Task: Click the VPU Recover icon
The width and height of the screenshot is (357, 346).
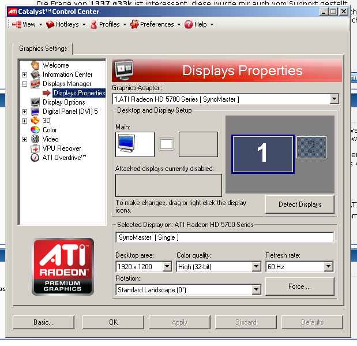Action: tap(35, 148)
